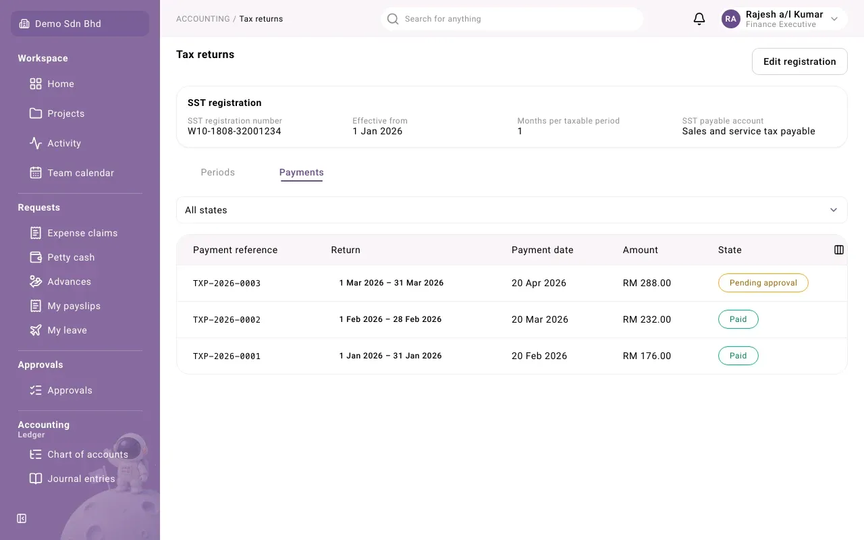
Task: Click the My leave airplane icon
Action: [36, 330]
